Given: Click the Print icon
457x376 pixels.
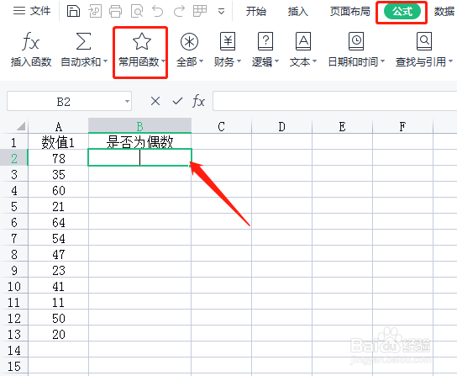Looking at the screenshot, I should pos(115,11).
